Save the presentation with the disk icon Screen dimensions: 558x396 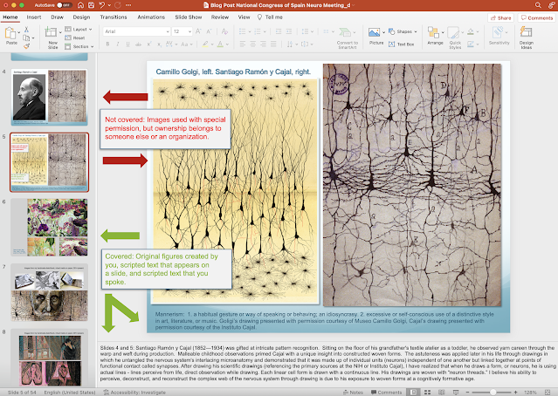(91, 5)
